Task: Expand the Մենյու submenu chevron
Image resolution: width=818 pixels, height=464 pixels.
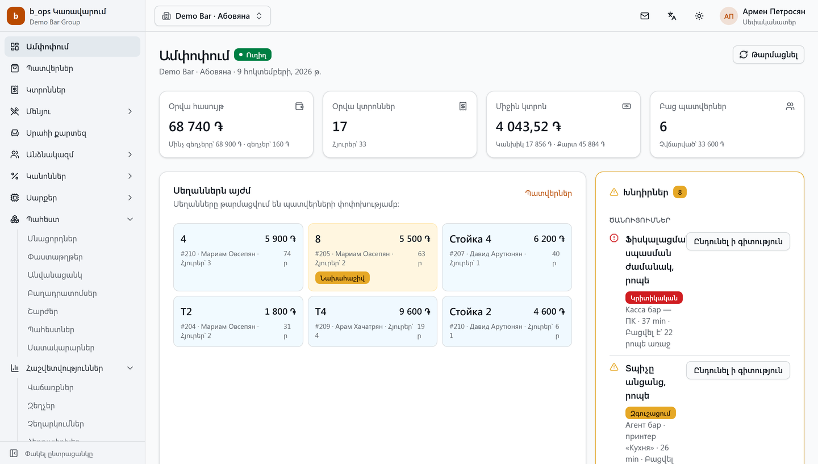Action: point(130,111)
